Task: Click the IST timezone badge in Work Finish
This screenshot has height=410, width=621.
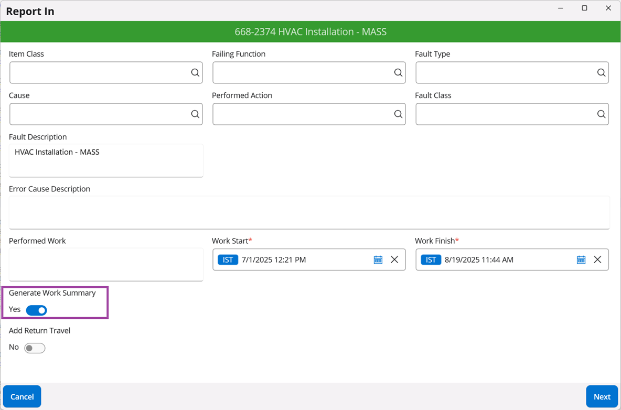Action: tap(431, 260)
